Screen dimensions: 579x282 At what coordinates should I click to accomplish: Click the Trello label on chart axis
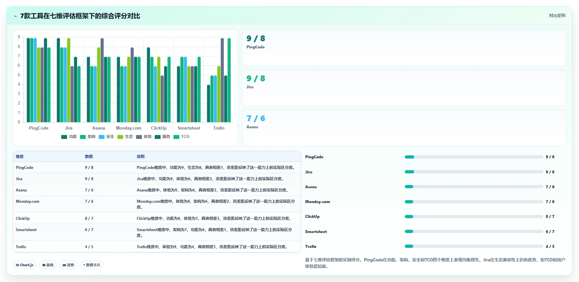coord(219,128)
